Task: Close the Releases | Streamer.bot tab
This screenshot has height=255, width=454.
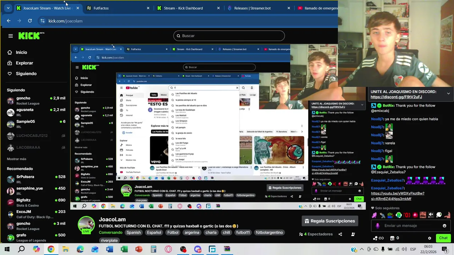Action: pos(289,8)
